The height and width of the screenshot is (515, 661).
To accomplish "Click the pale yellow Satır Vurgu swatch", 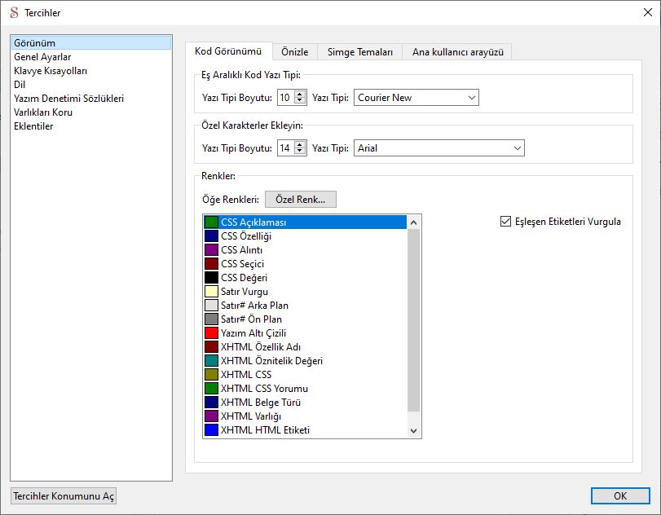I will pos(211,292).
